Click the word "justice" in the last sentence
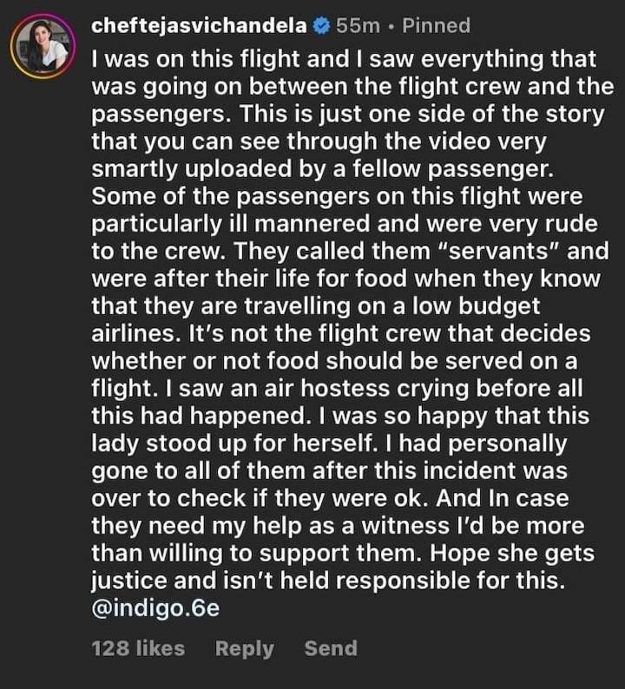The width and height of the screenshot is (625, 689). (129, 581)
